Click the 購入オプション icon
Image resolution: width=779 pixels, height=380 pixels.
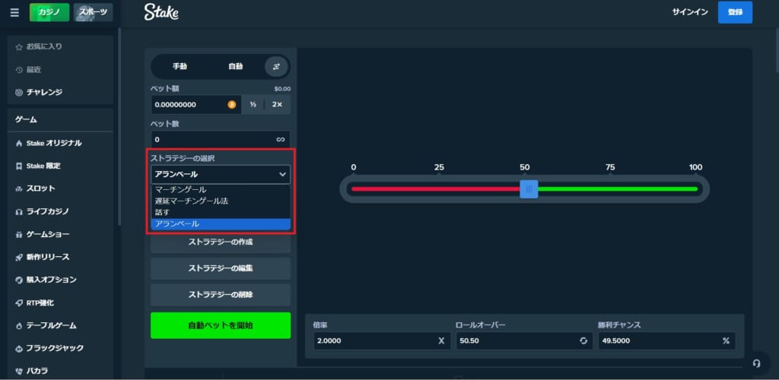[x=19, y=280]
